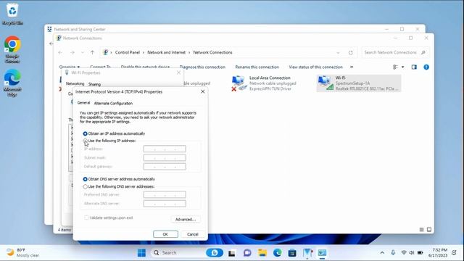This screenshot has width=464, height=261.
Task: Click the Alternate DNS server field
Action: 165,204
